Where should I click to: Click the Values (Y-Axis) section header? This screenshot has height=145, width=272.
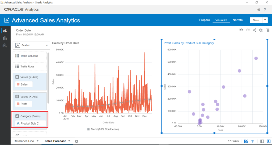[x=29, y=77]
